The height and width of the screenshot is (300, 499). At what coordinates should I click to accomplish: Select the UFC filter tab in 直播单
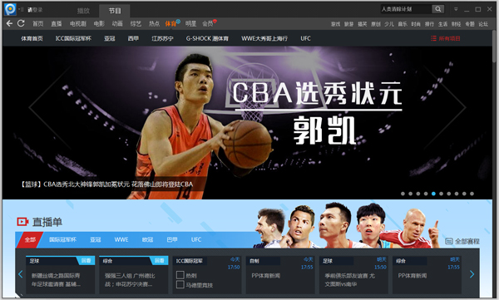tap(196, 239)
